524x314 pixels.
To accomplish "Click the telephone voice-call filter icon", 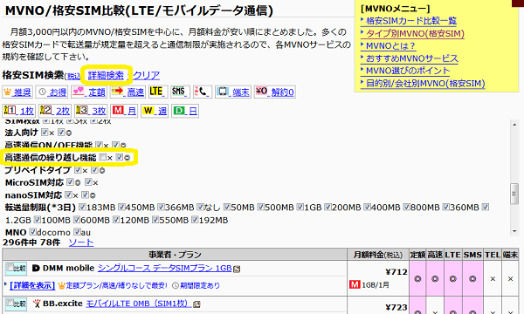I will [x=202, y=92].
